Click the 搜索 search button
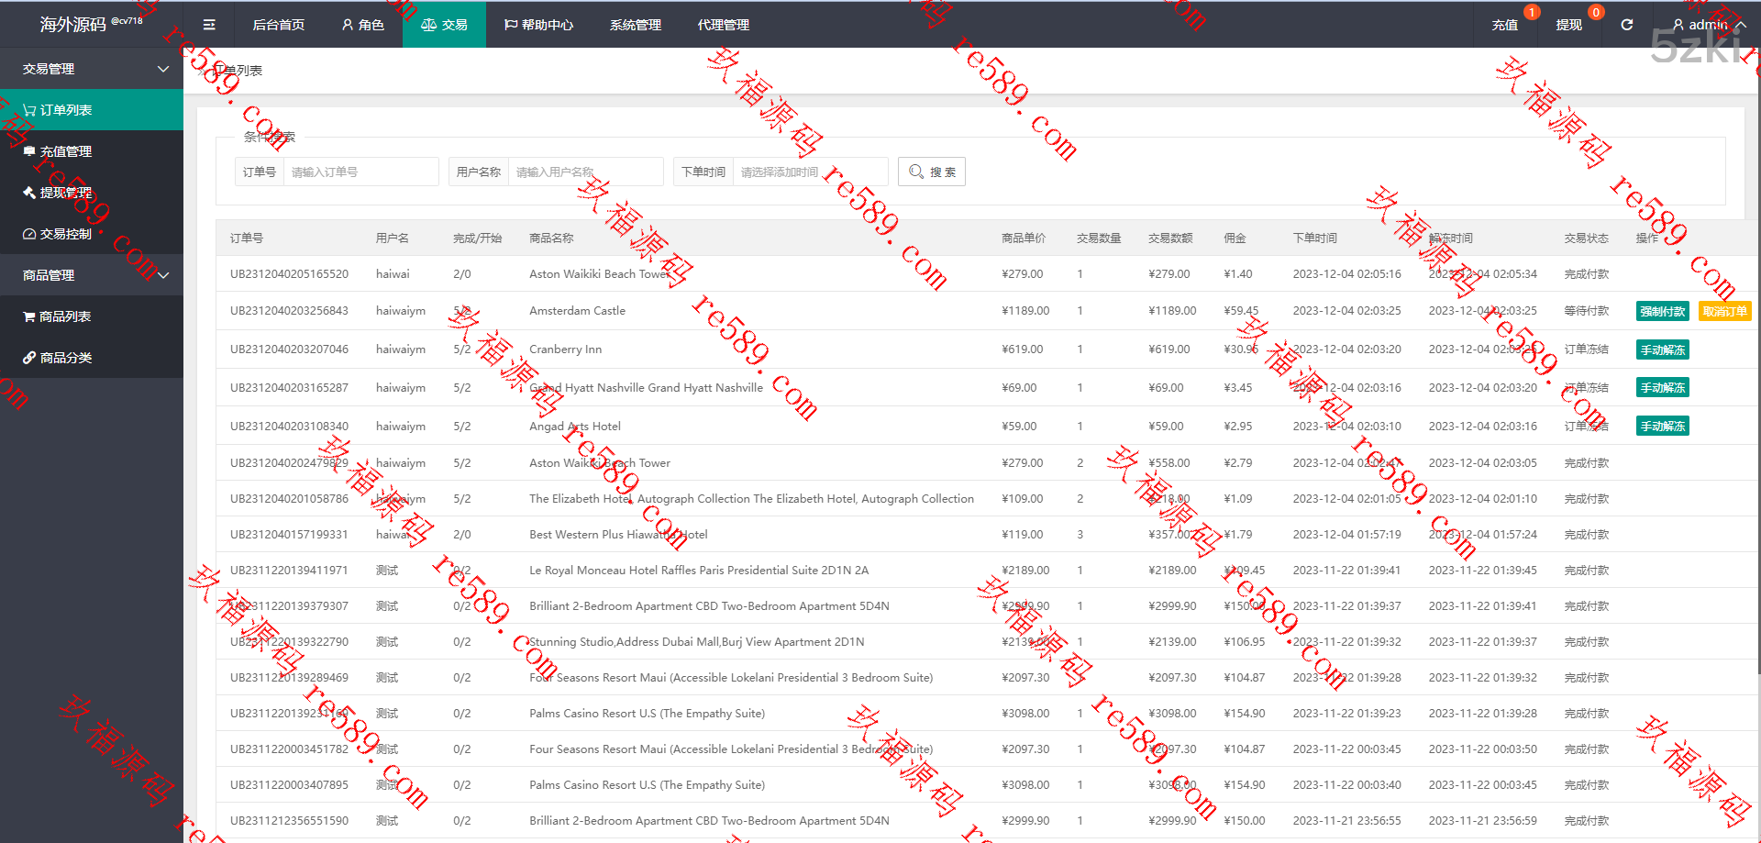The image size is (1761, 843). click(932, 172)
